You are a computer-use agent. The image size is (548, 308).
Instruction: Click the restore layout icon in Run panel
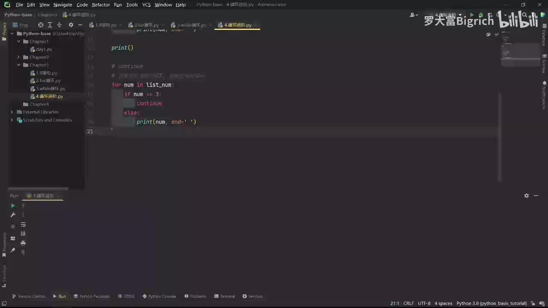(13, 238)
